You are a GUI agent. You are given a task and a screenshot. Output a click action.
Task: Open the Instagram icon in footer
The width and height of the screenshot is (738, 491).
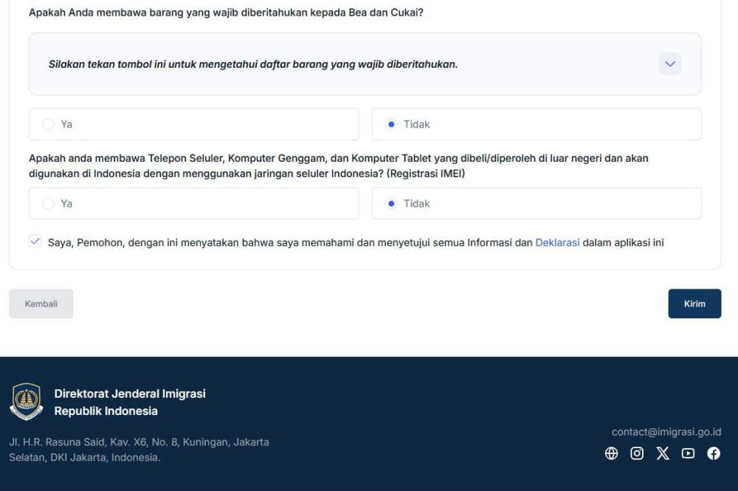[x=637, y=453]
